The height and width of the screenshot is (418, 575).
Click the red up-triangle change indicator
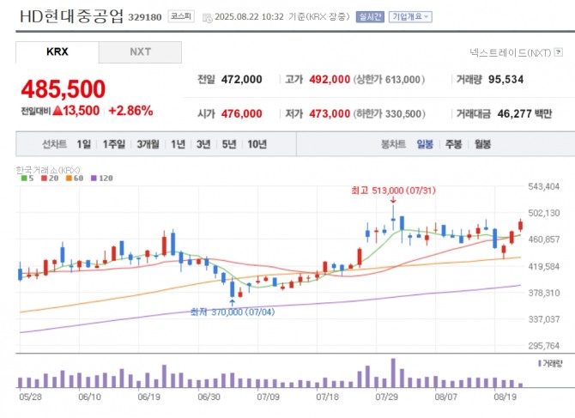pyautogui.click(x=57, y=111)
